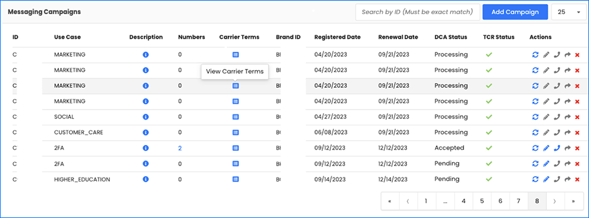This screenshot has width=589, height=218.
Task: Click the Messaging Campaigns heading
Action: click(44, 12)
